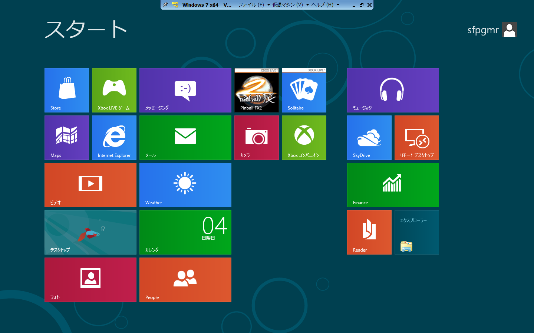Open the ファイル (F) menu

tap(251, 5)
